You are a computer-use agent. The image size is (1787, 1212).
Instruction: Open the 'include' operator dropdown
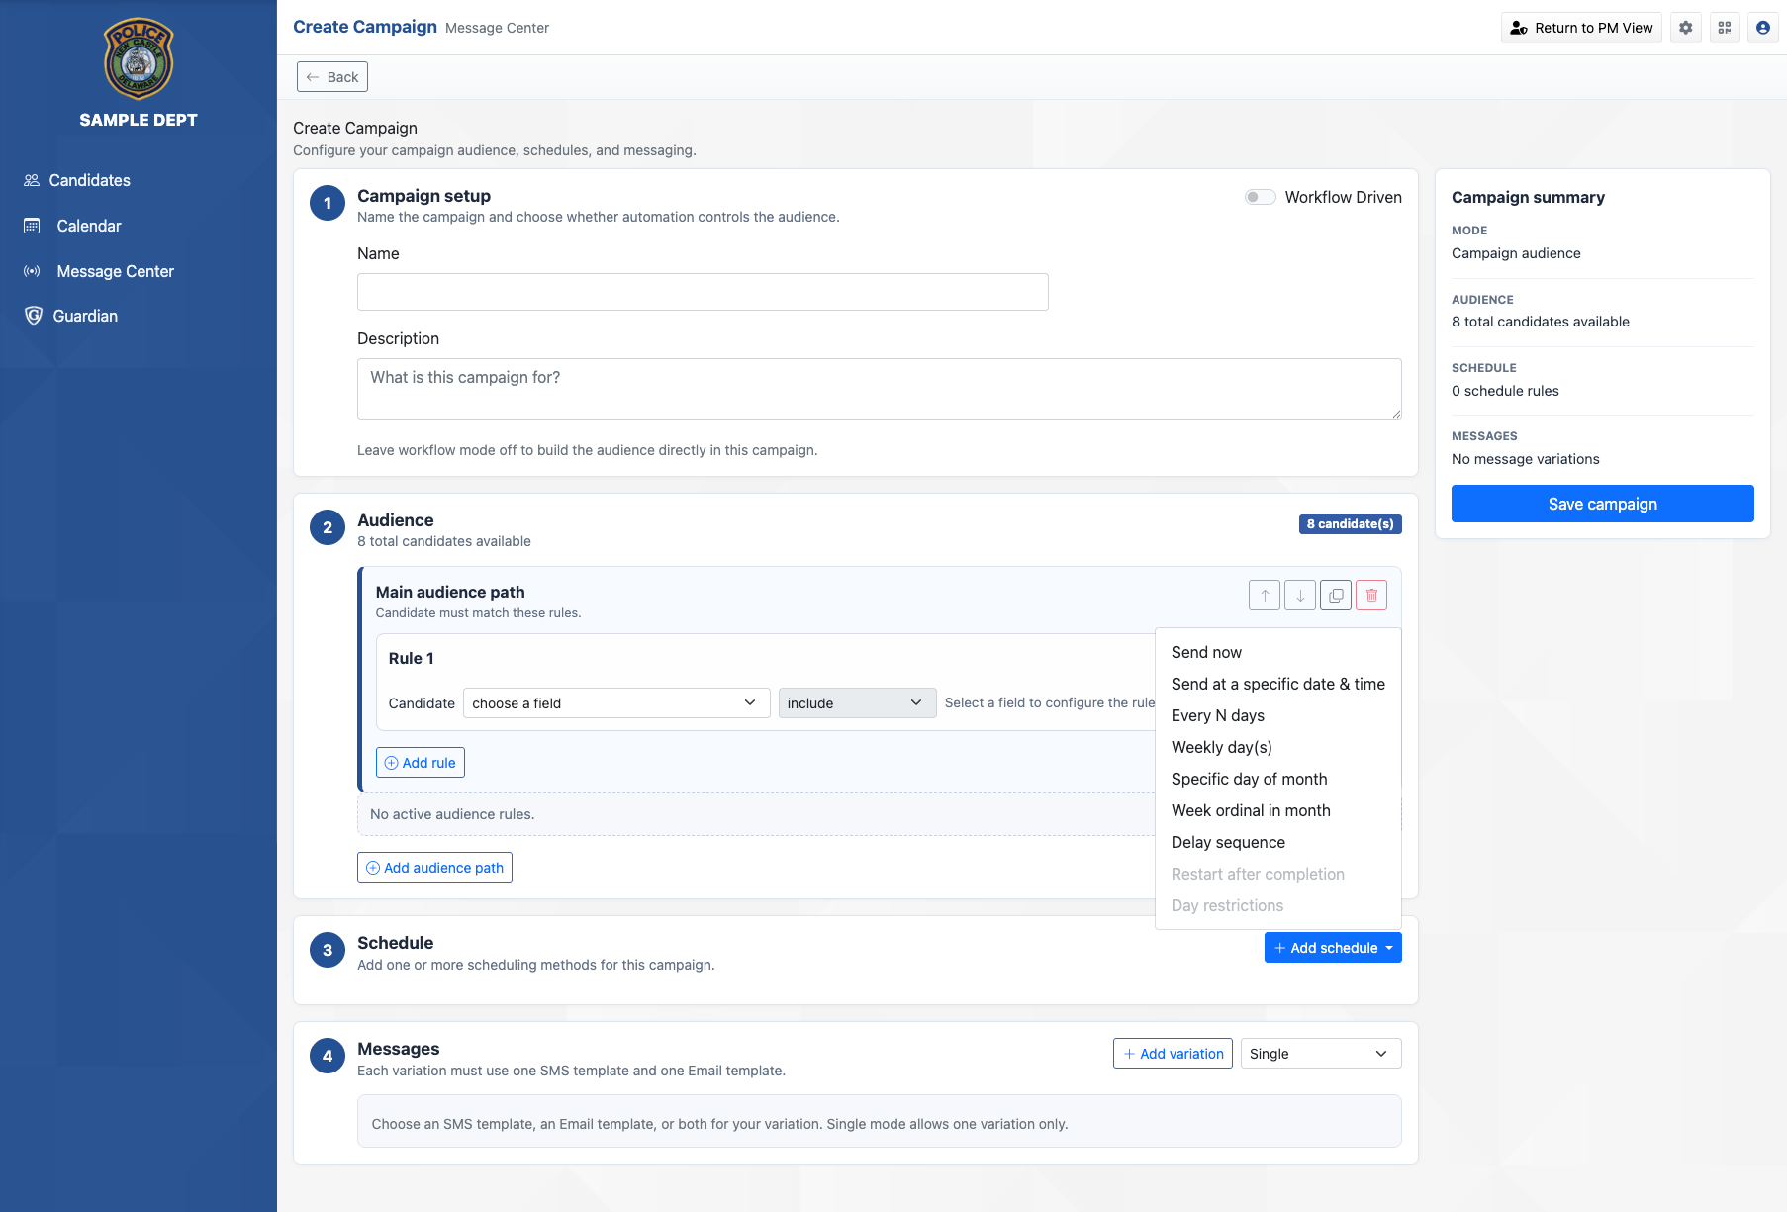pos(857,703)
